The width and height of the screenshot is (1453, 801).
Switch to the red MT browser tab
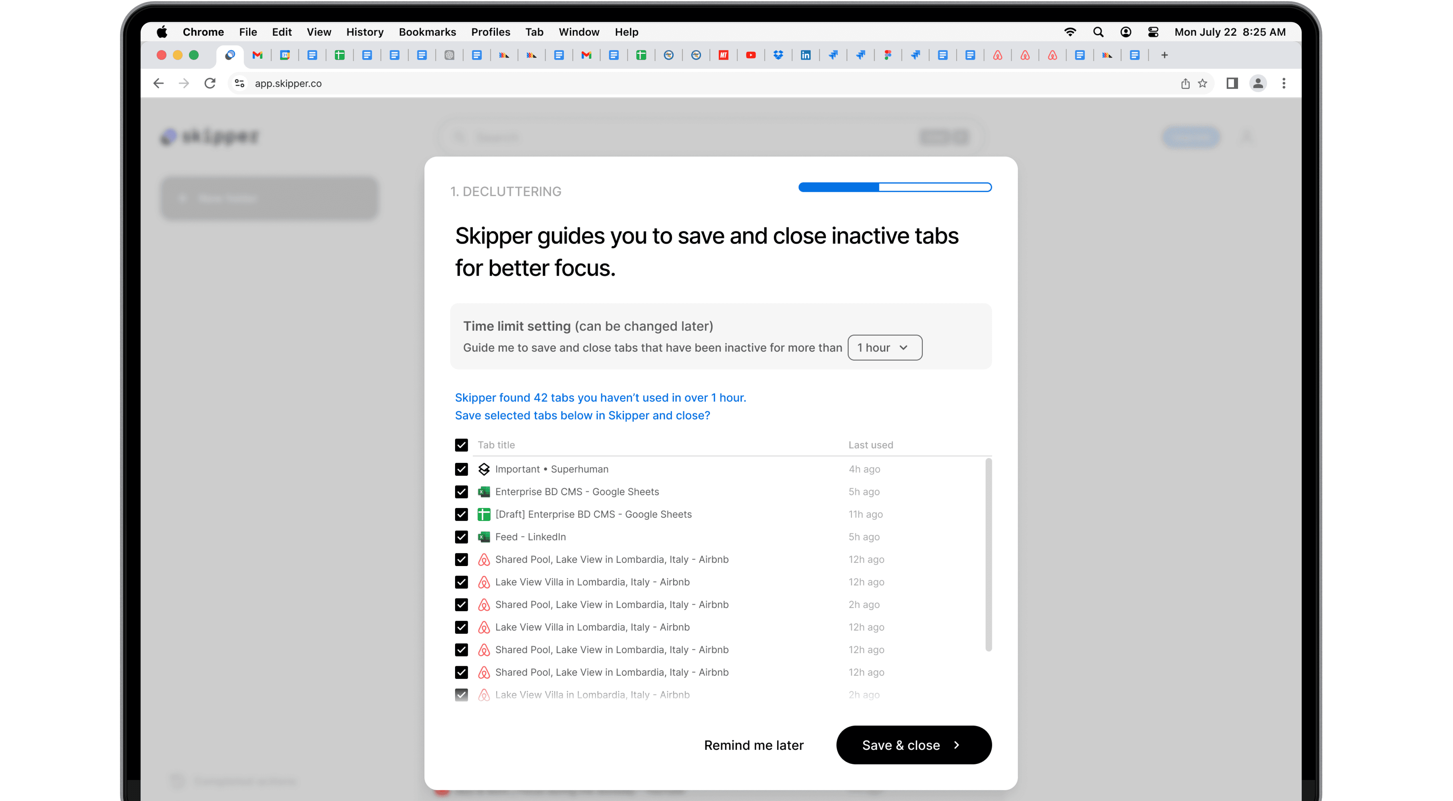coord(724,55)
